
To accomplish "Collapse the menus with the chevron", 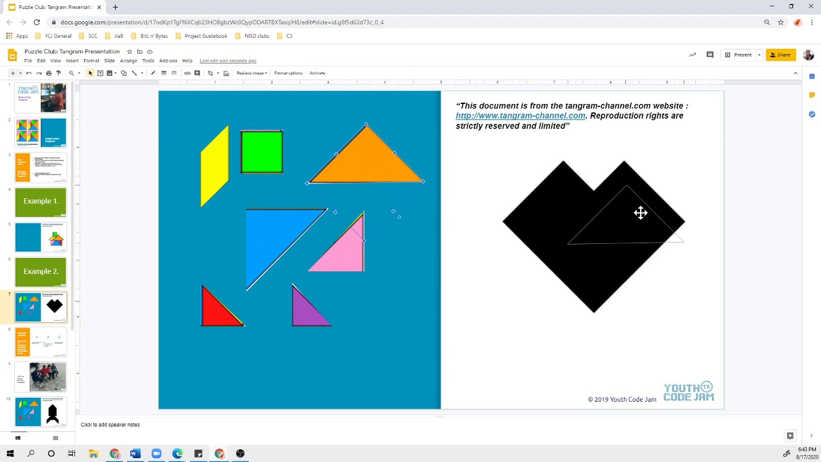I will 795,73.
